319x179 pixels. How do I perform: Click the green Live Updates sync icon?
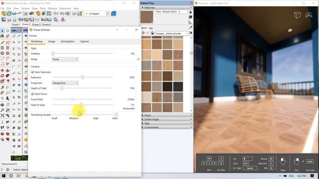tap(9, 13)
